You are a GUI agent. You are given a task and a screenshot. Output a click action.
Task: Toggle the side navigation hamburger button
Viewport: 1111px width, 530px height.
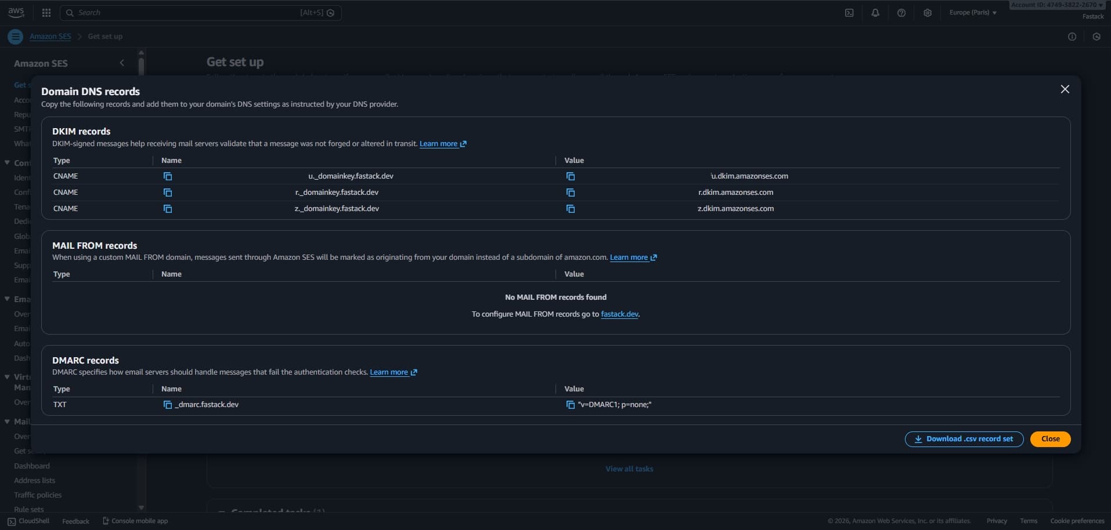click(x=16, y=37)
